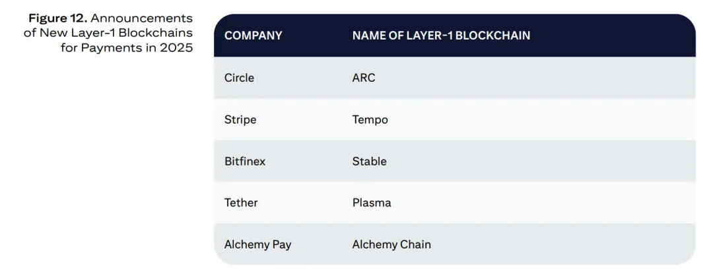The width and height of the screenshot is (713, 276).
Task: Select the ARC blockchain name
Action: (364, 78)
